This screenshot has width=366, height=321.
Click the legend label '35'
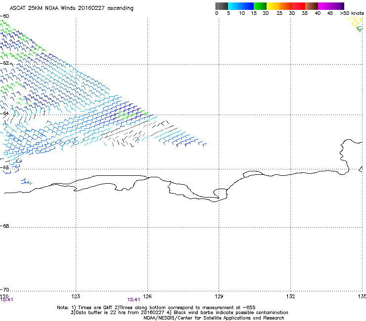[x=305, y=13]
